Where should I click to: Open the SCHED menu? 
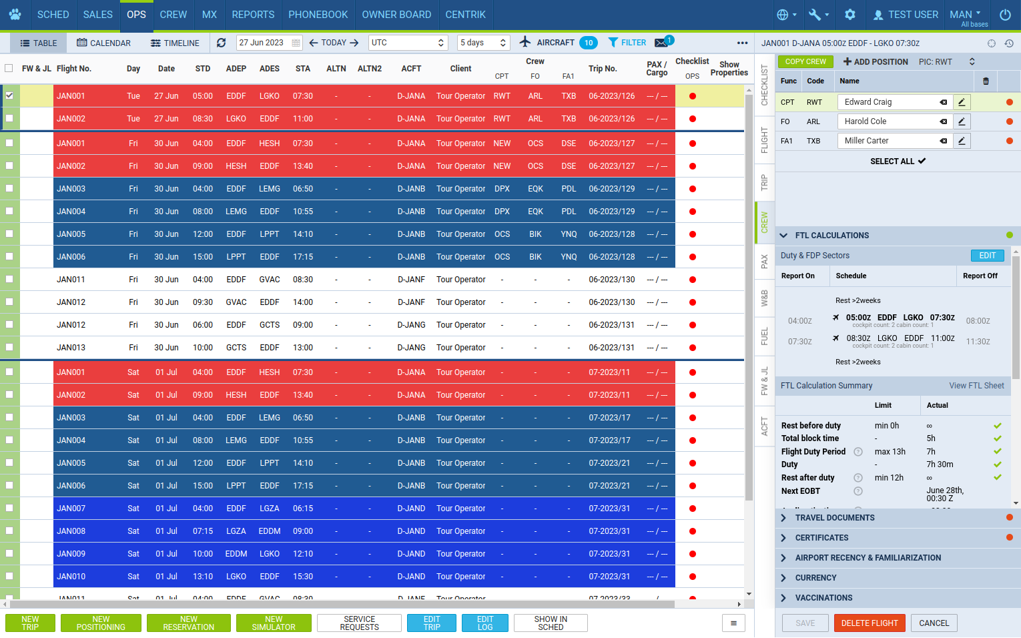coord(53,15)
